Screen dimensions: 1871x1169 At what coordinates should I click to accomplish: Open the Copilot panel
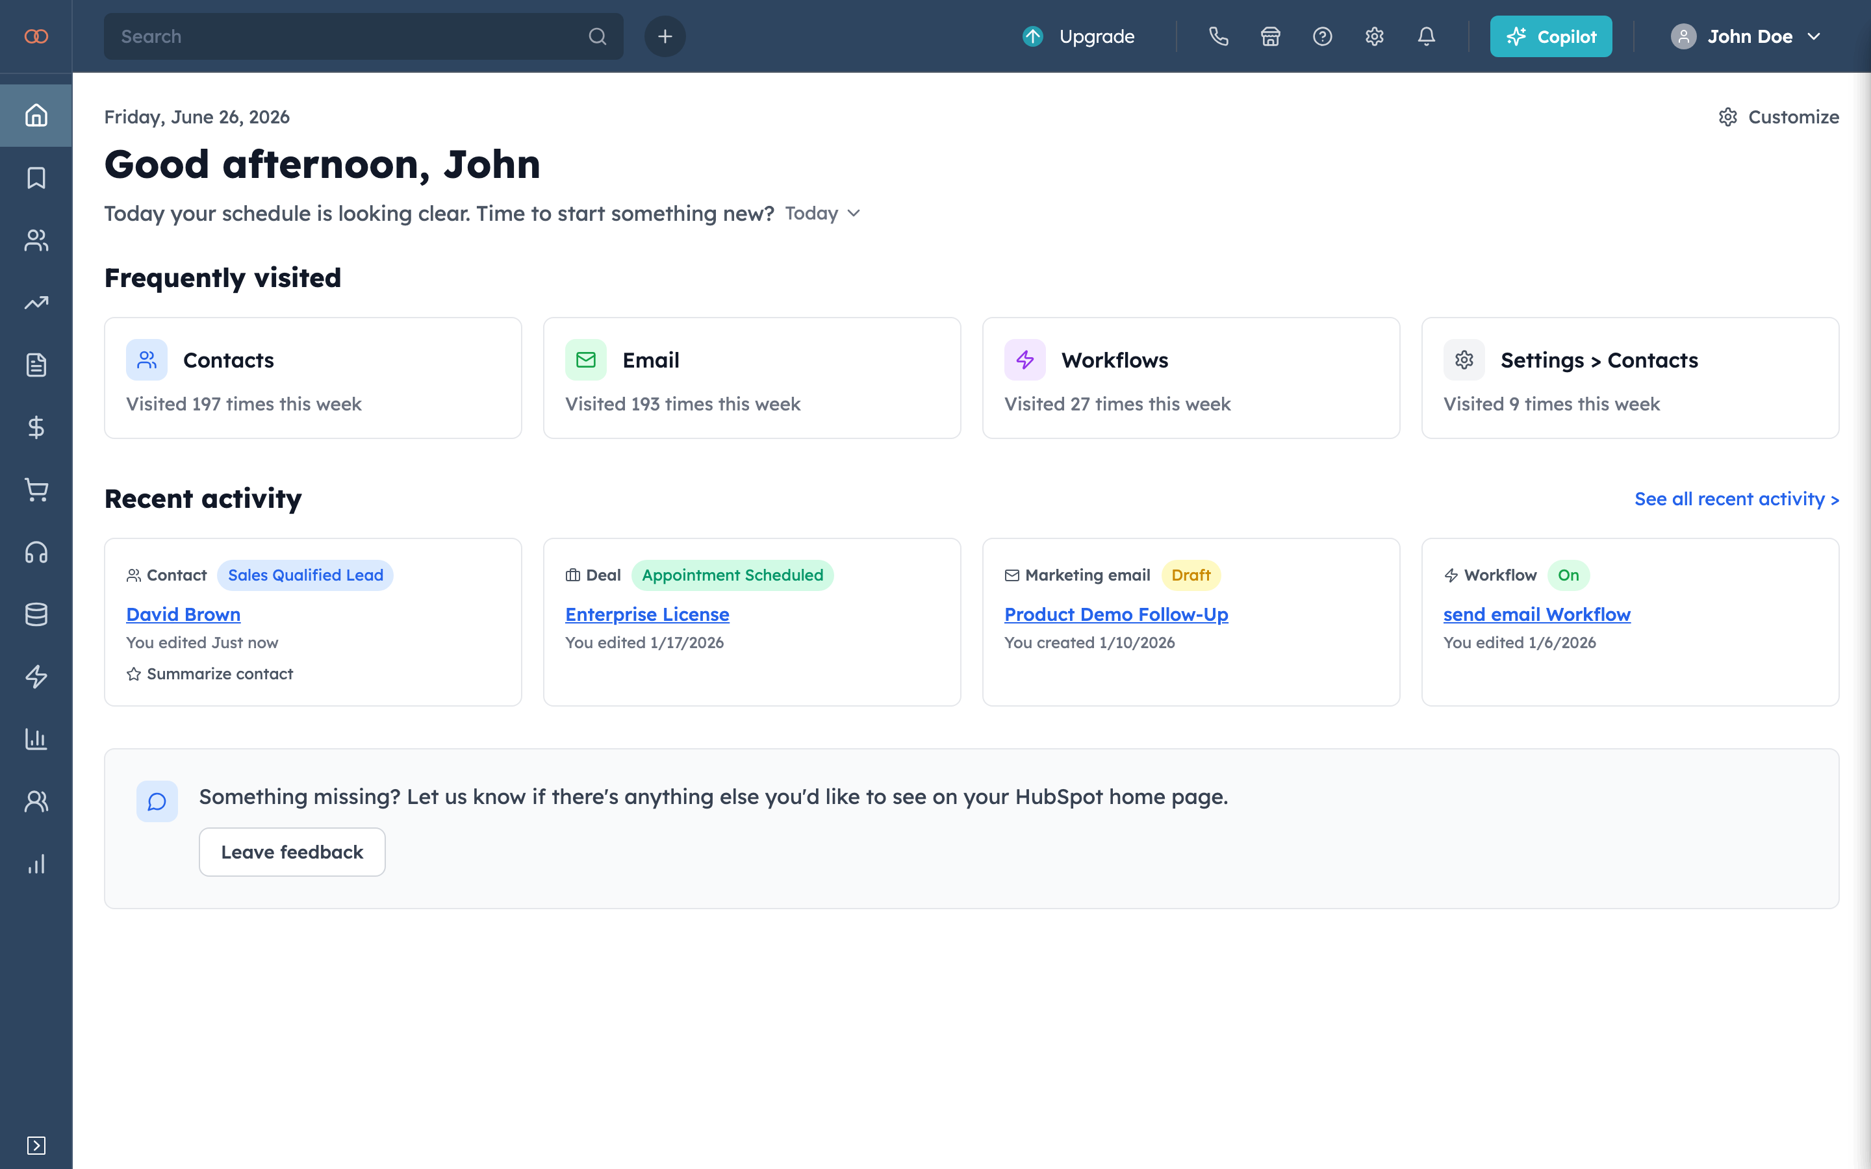tap(1551, 36)
